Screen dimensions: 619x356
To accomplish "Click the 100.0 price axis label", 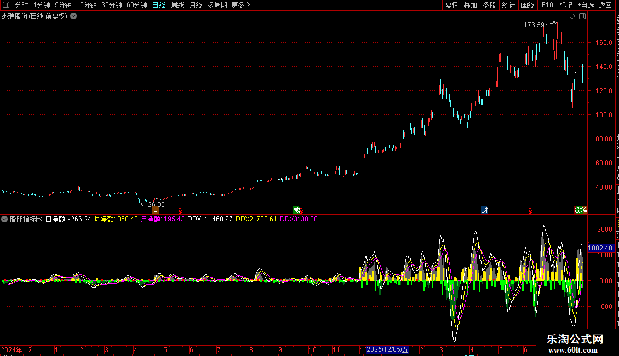I will (604, 115).
